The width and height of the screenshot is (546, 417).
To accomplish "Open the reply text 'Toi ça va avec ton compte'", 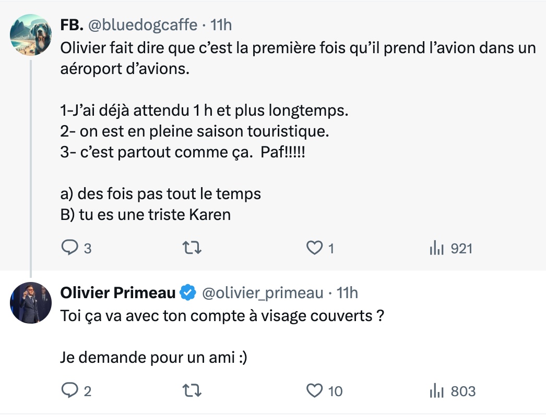I will (x=222, y=316).
